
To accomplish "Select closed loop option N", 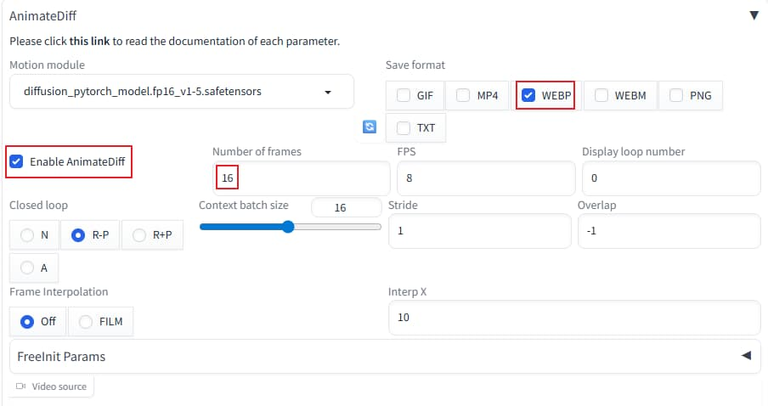I will point(27,235).
